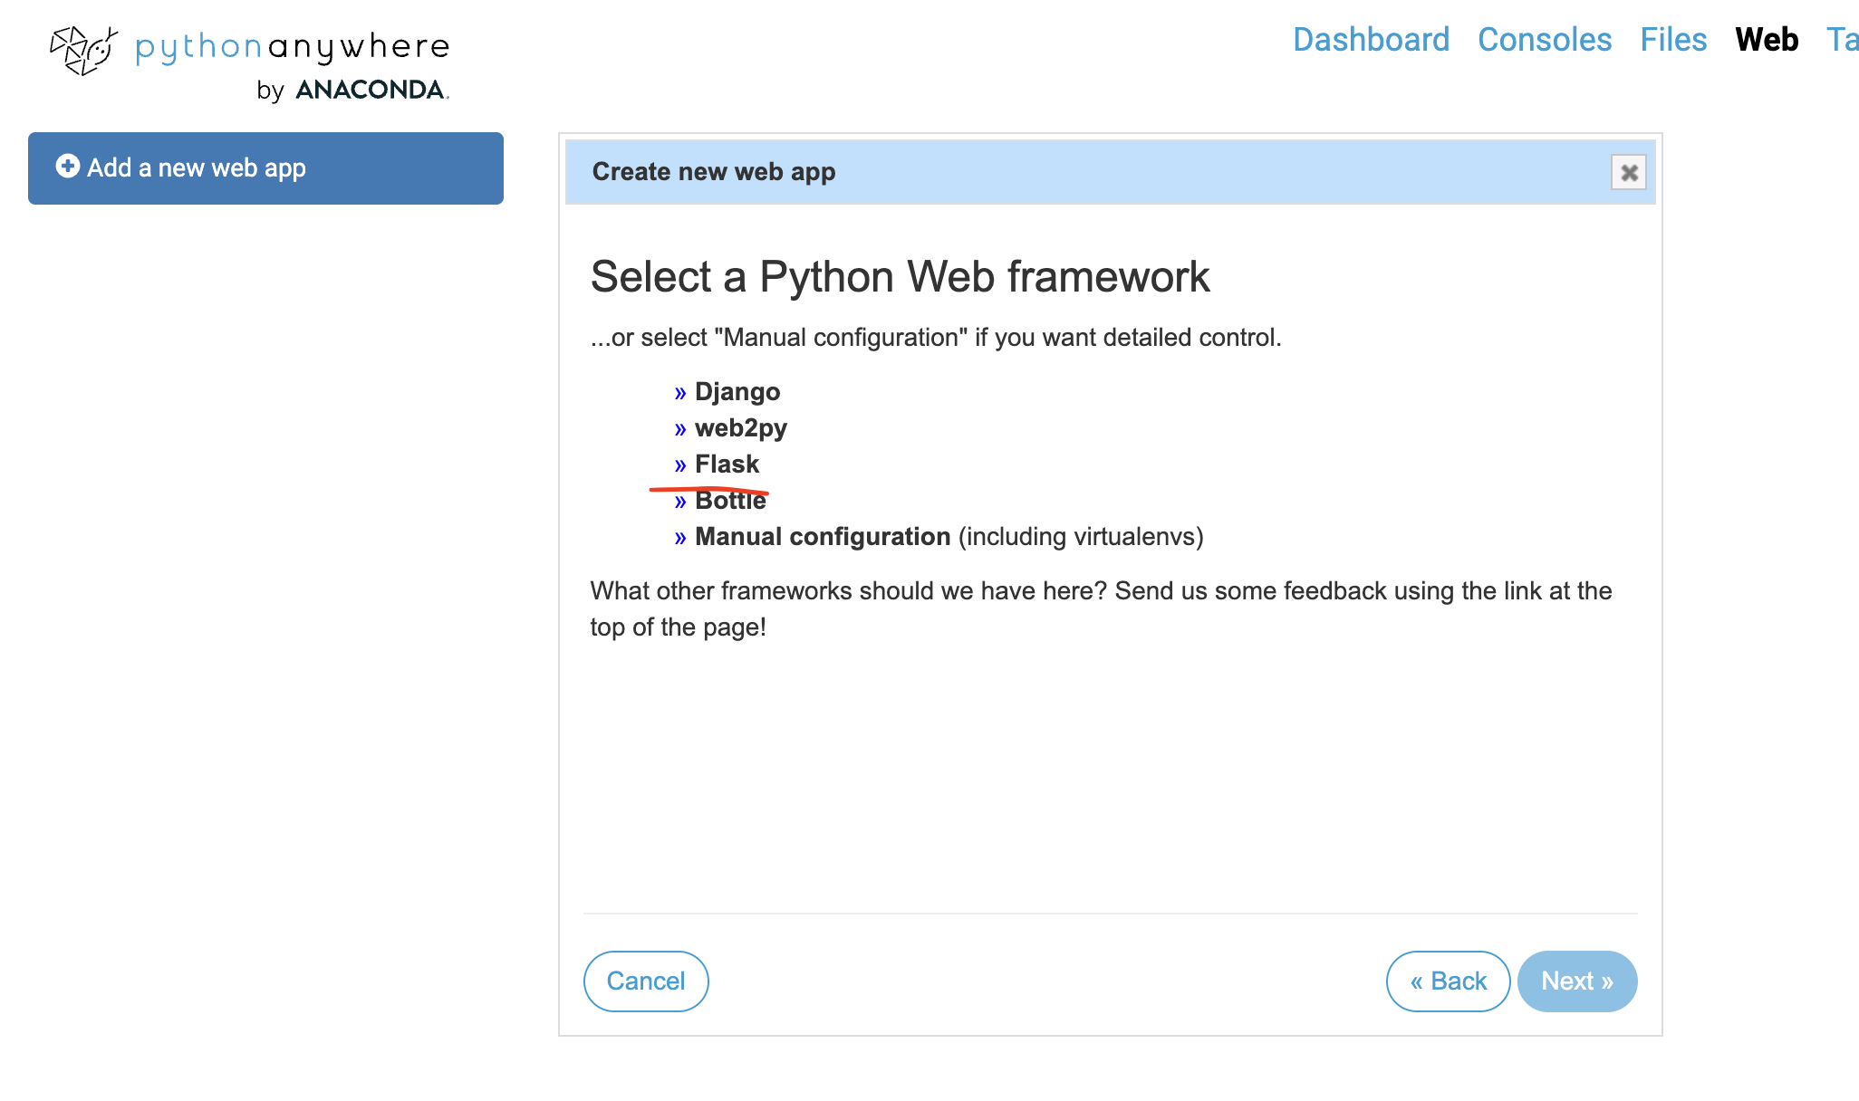Click the PythonAnywhere logo icon
Image resolution: width=1859 pixels, height=1101 pixels.
pos(83,50)
